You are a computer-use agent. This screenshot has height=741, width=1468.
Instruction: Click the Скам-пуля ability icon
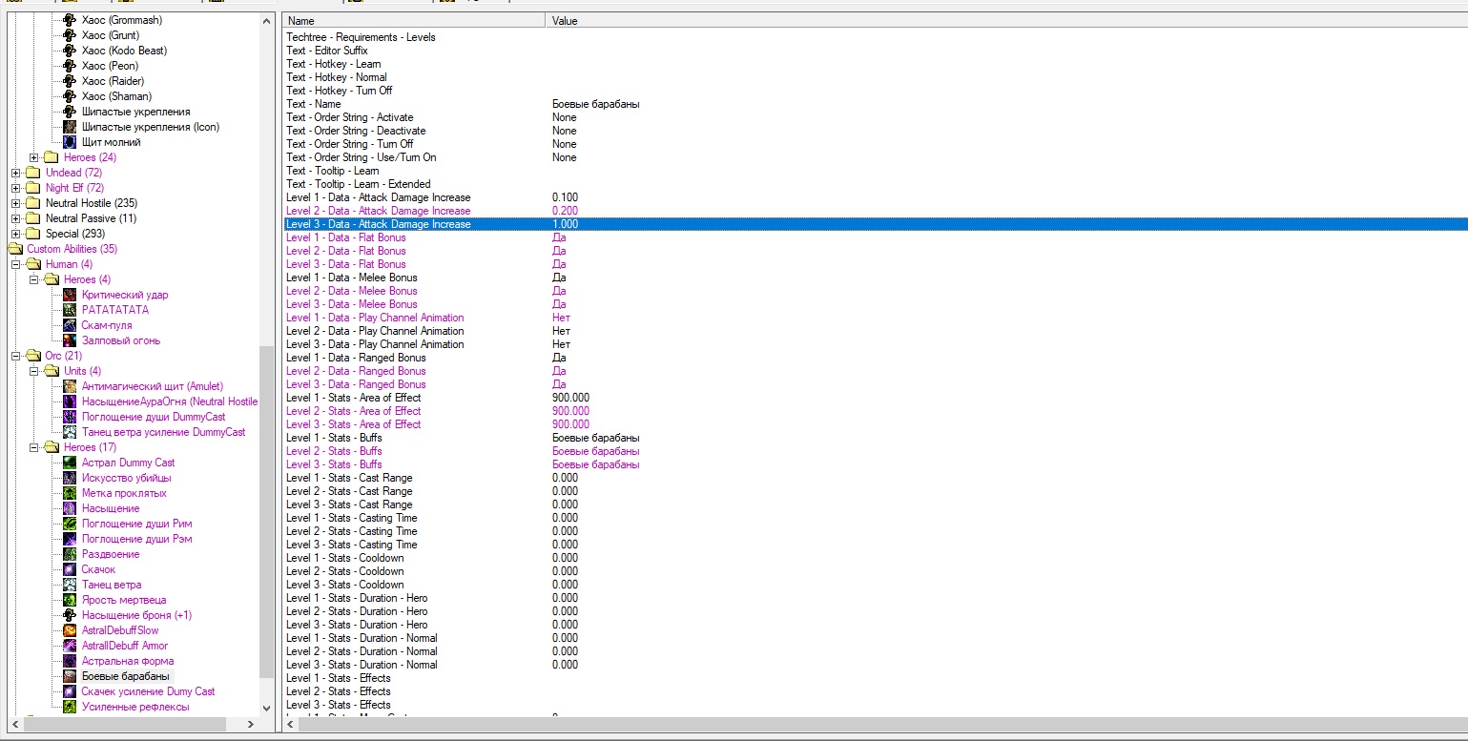(x=70, y=325)
